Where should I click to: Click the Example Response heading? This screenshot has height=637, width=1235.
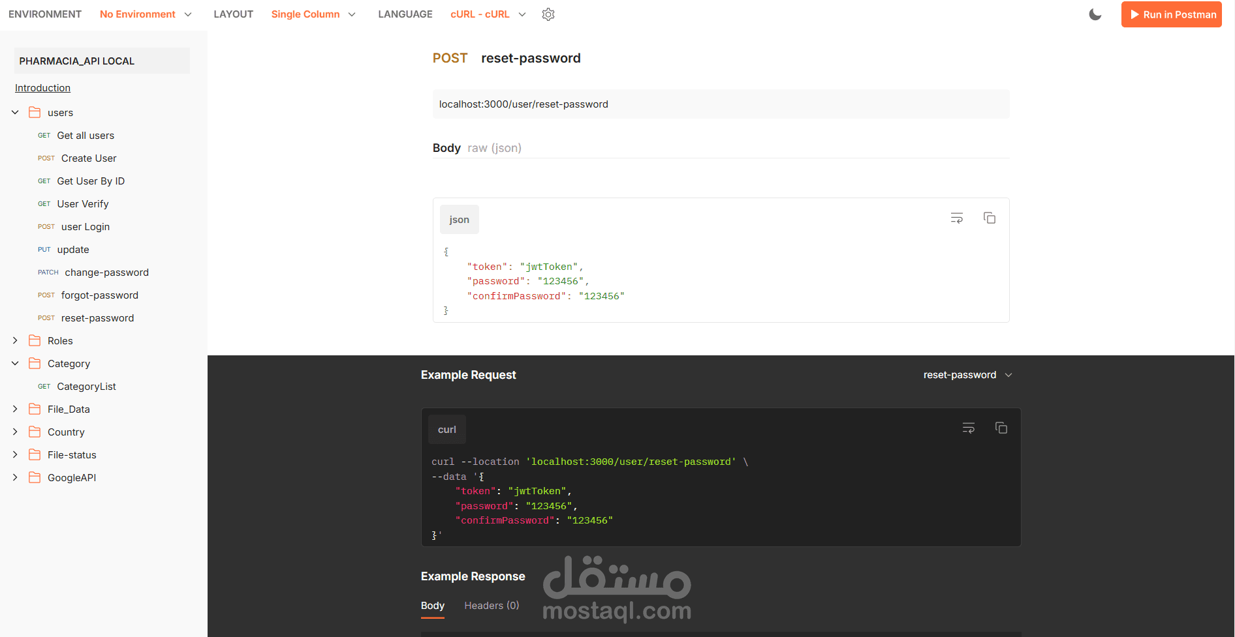[x=473, y=576]
